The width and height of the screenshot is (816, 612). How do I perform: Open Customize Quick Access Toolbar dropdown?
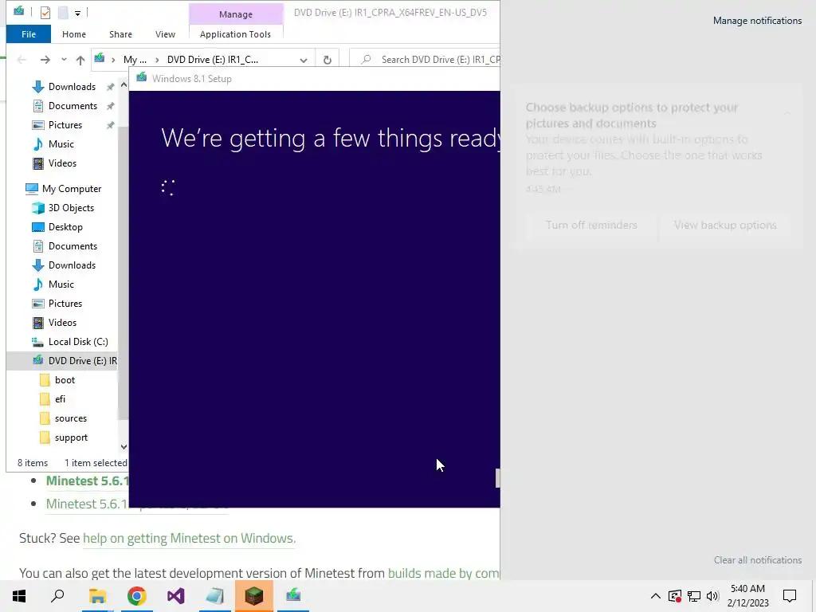[x=77, y=13]
